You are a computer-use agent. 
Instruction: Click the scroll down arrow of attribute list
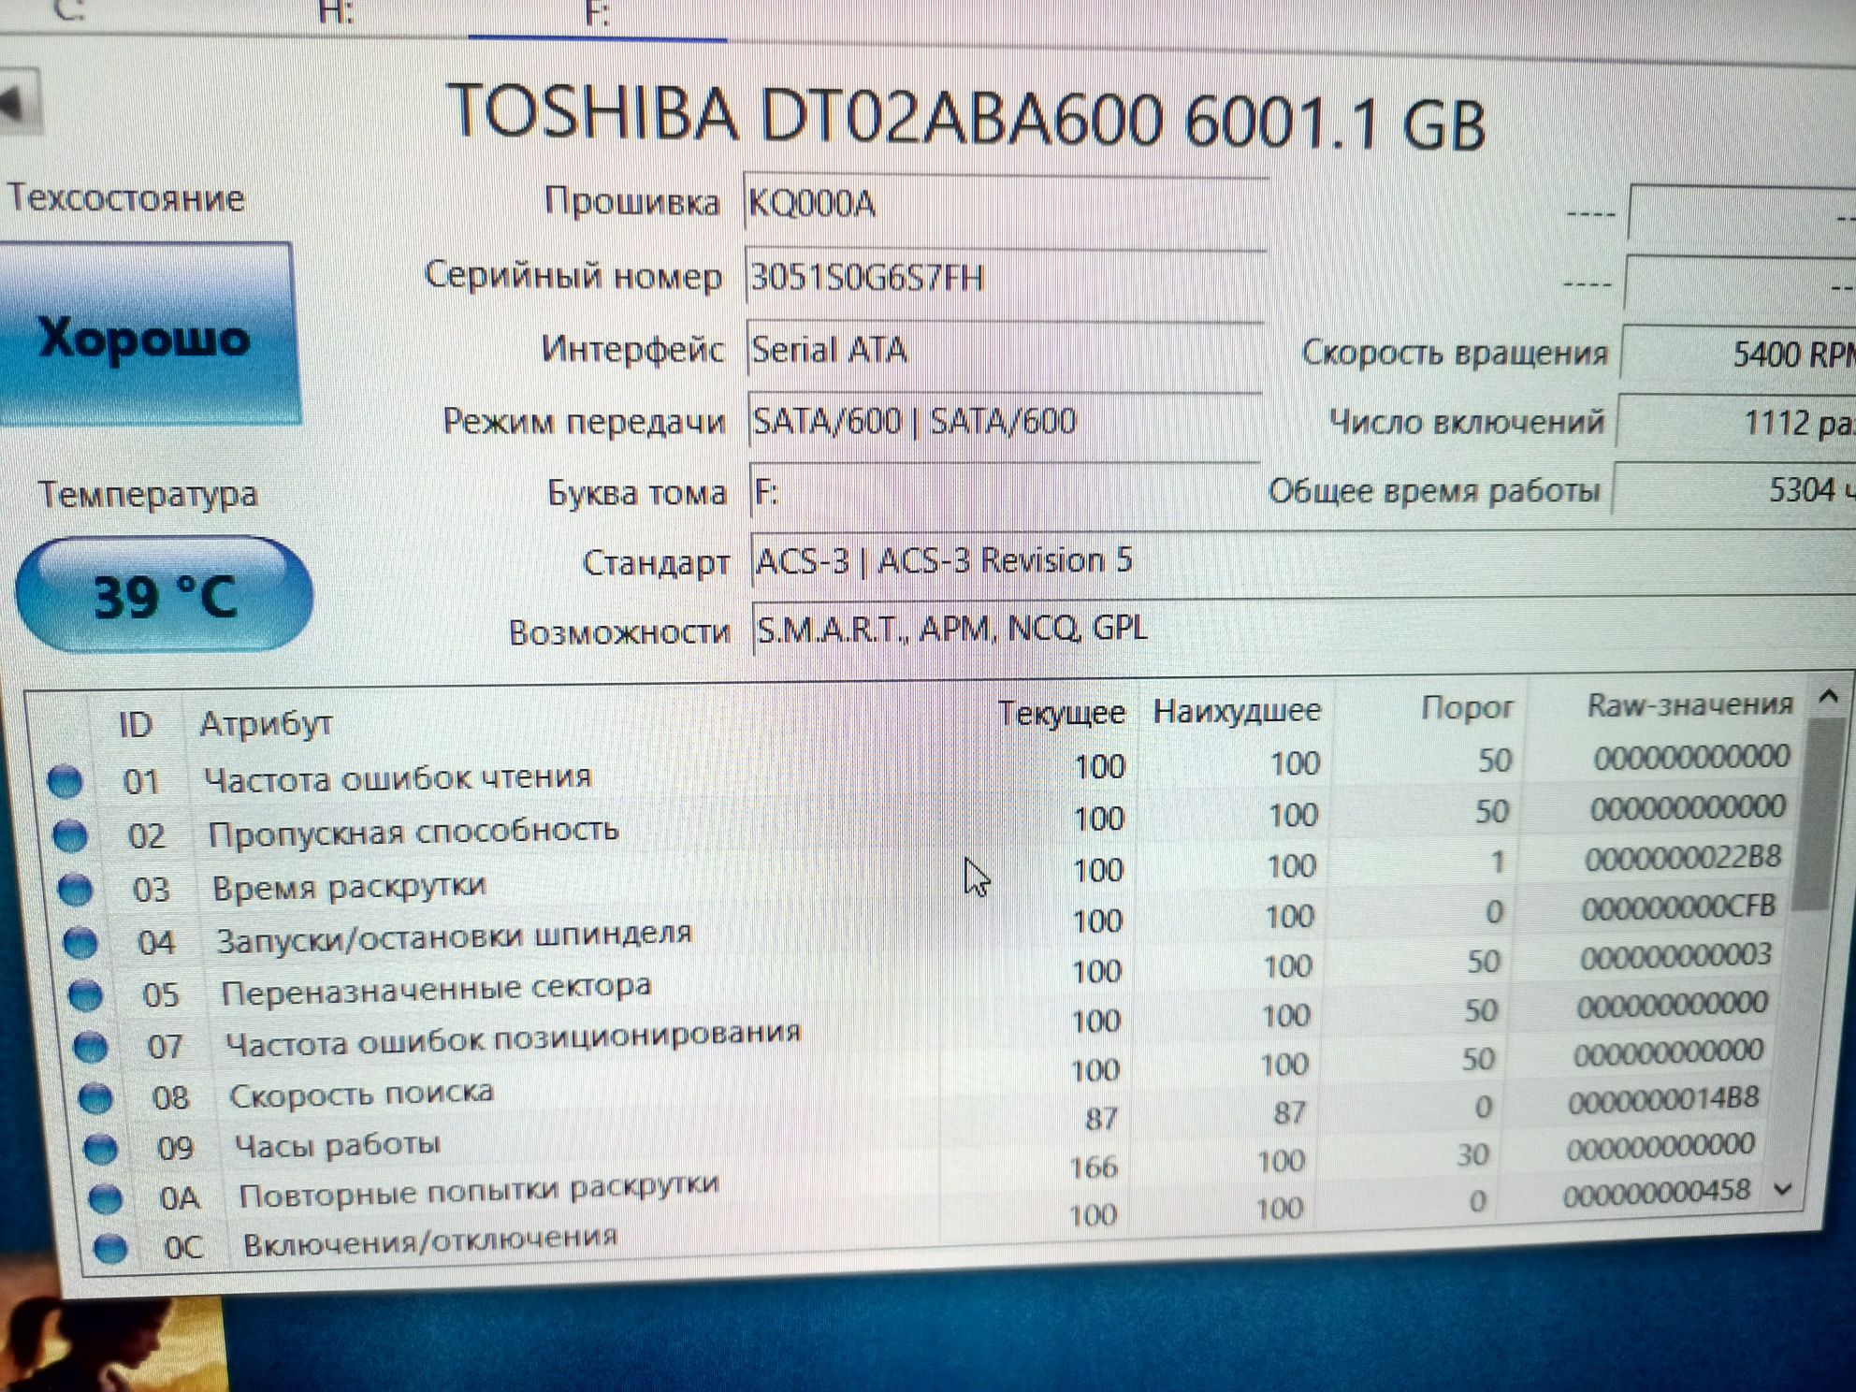(x=1783, y=1189)
